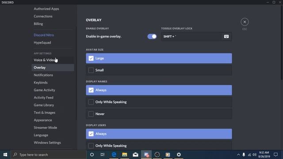Choose Always under Display Users
283x159 pixels.
click(x=159, y=134)
